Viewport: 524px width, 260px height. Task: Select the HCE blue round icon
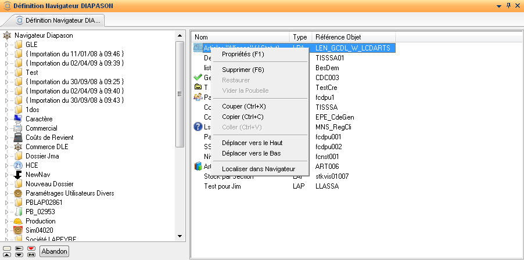click(18, 165)
